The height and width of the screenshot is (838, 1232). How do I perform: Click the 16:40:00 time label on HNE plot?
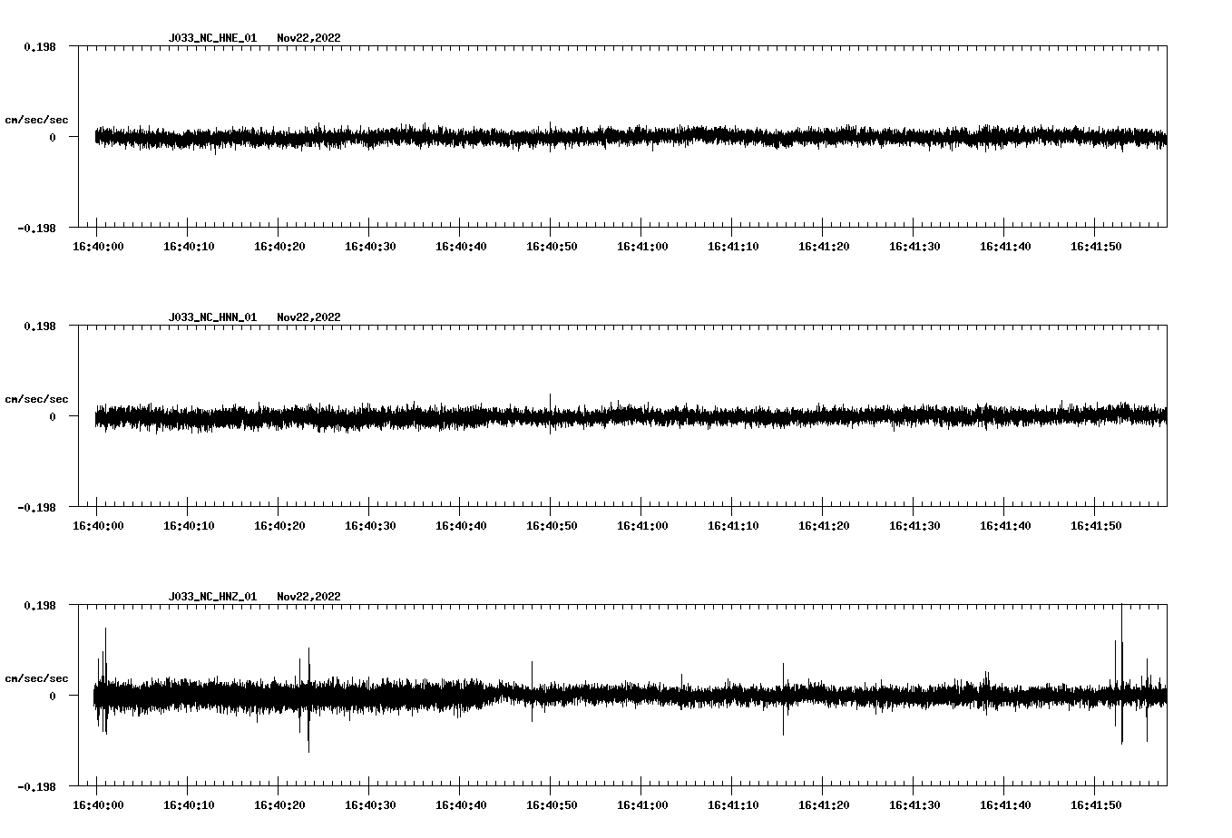pos(98,247)
